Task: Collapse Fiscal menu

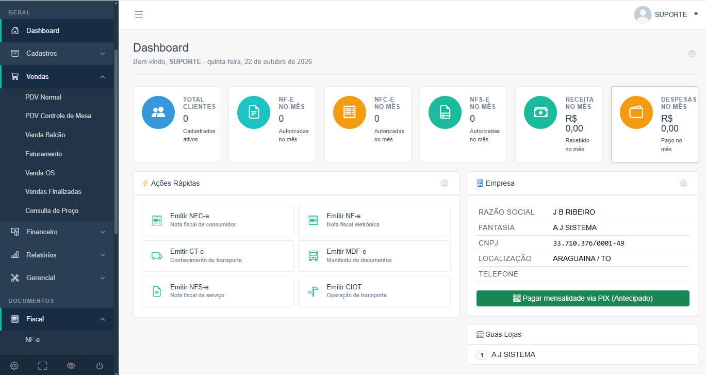Action: coord(57,319)
